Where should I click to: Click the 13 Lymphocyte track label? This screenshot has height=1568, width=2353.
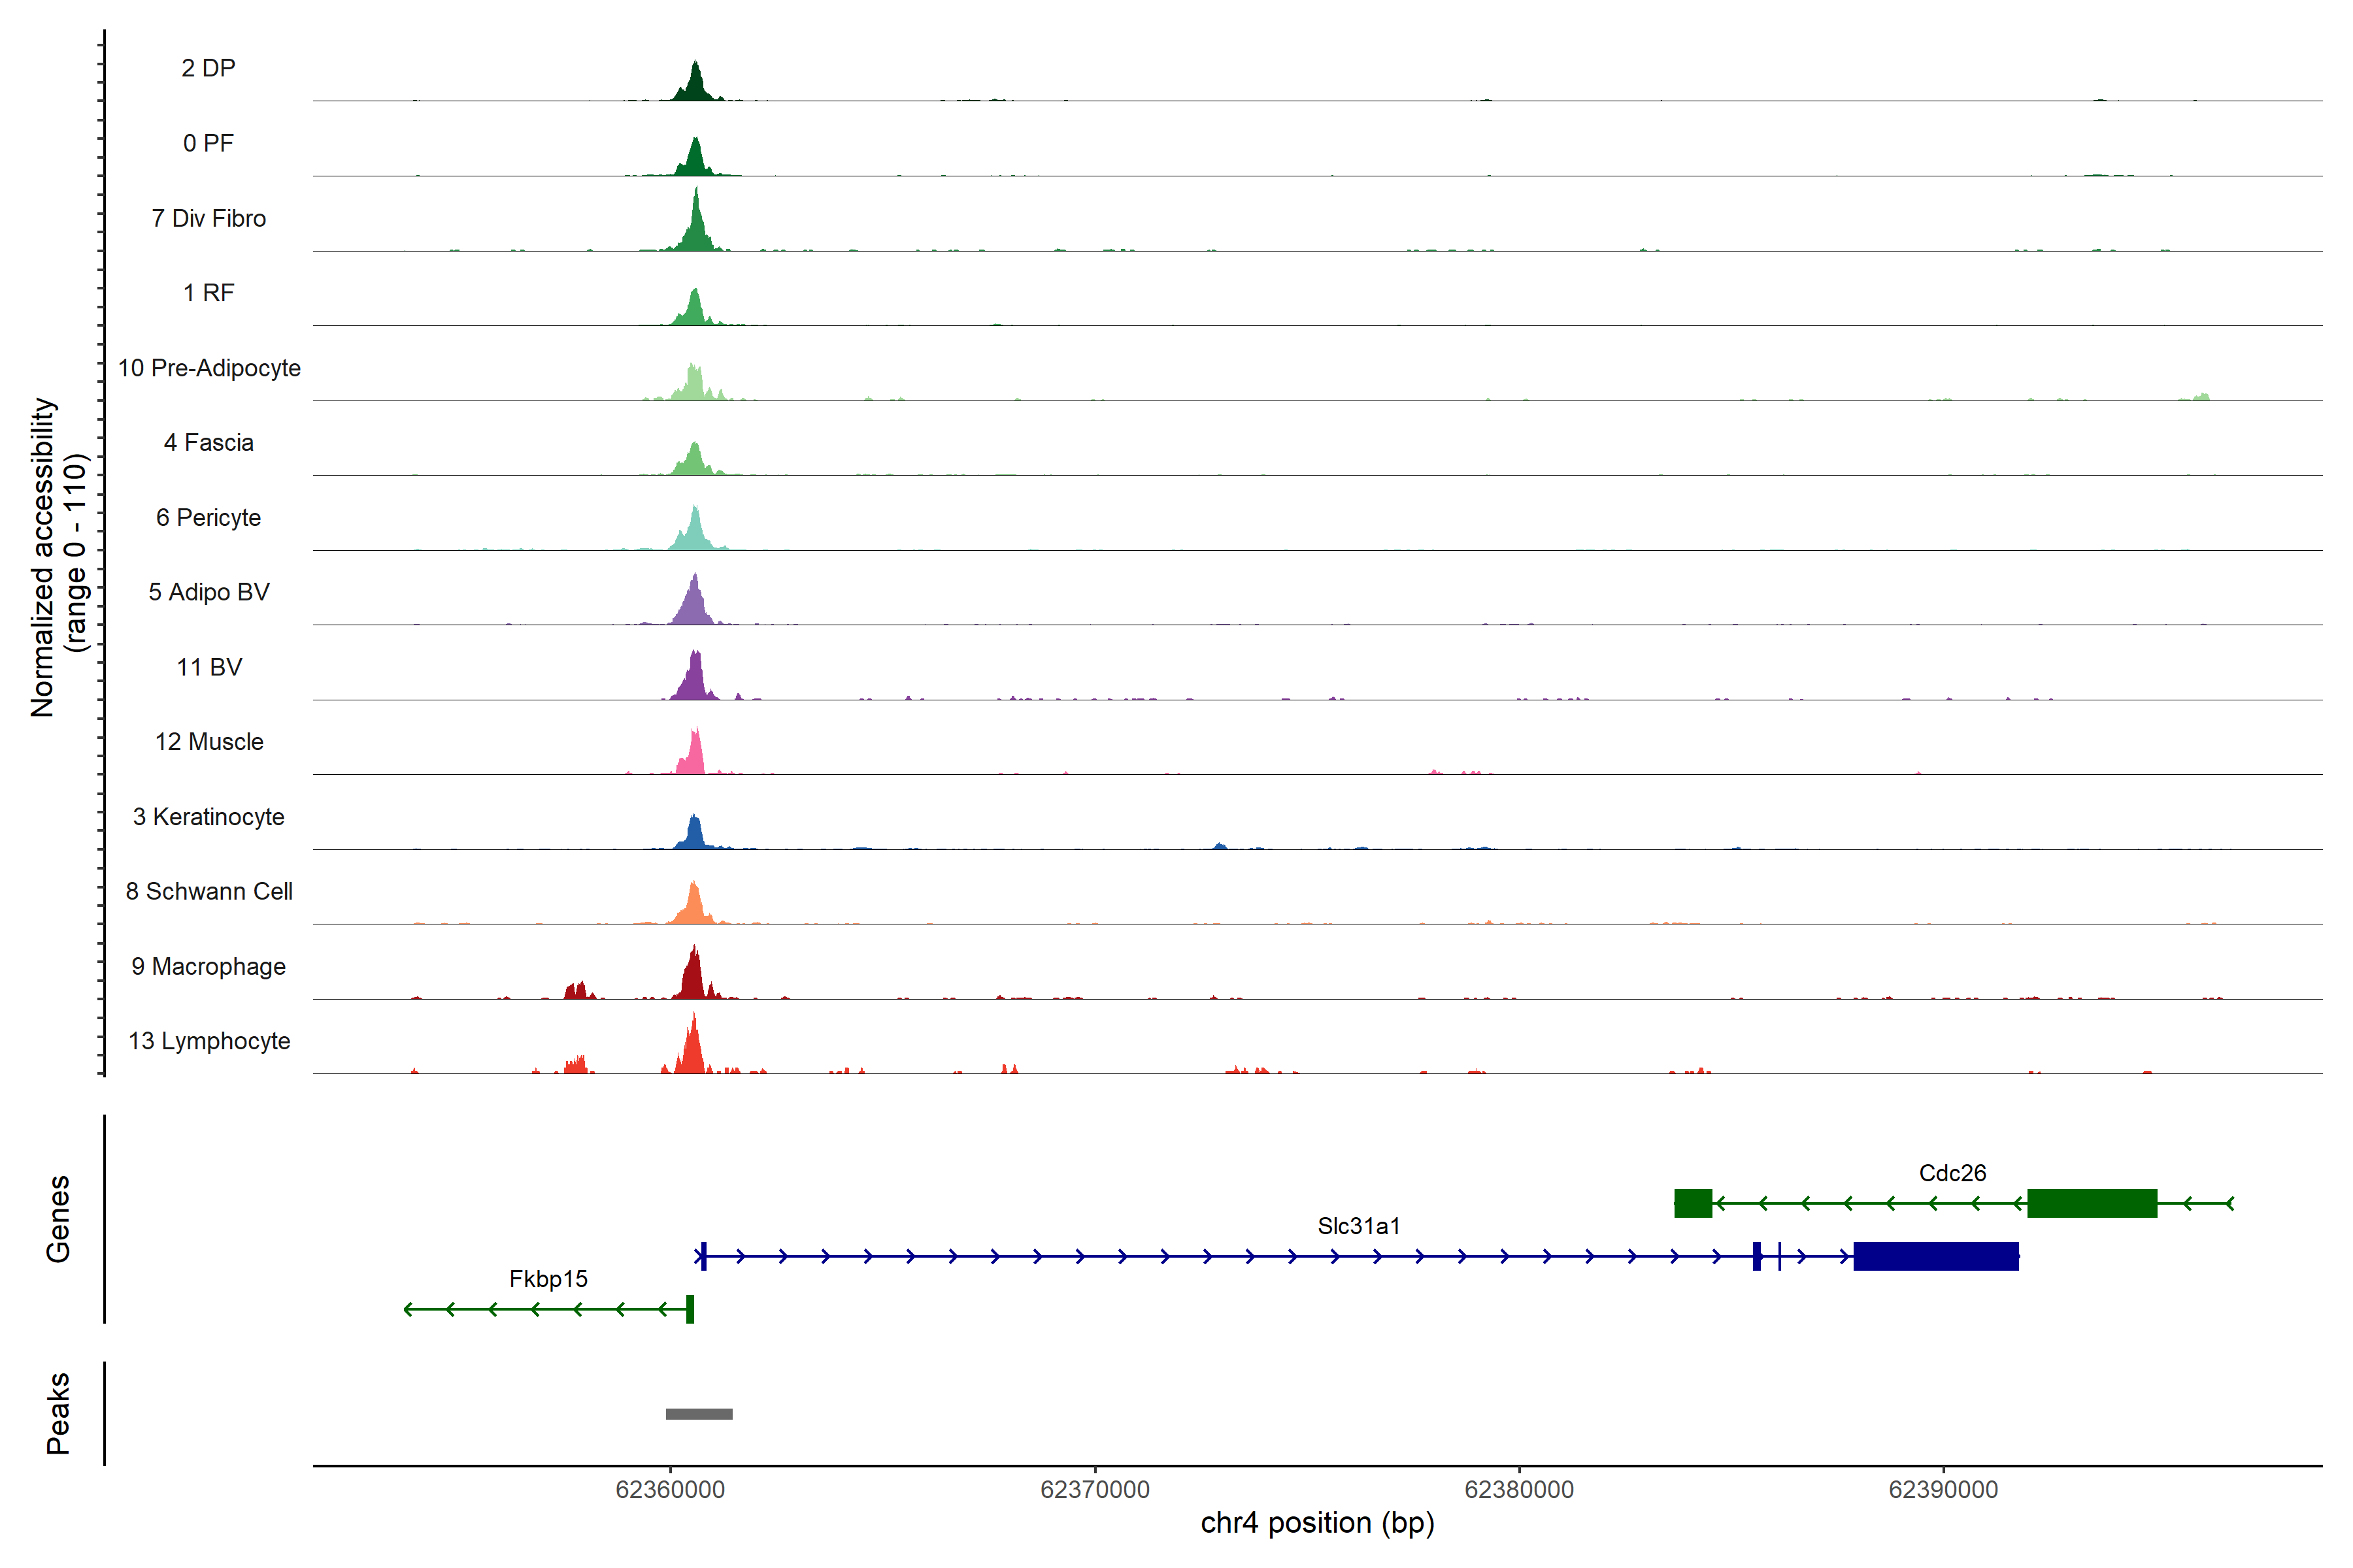[209, 1041]
